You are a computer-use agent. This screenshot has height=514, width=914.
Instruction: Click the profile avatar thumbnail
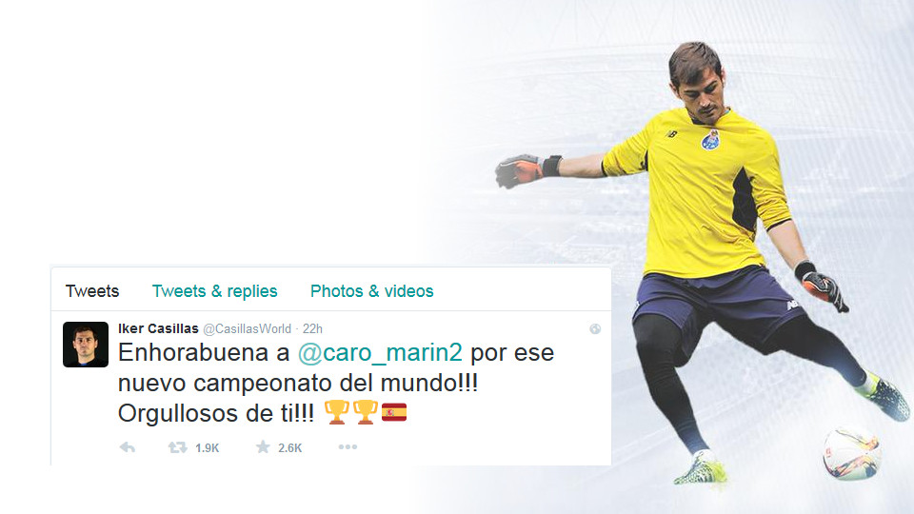[86, 345]
